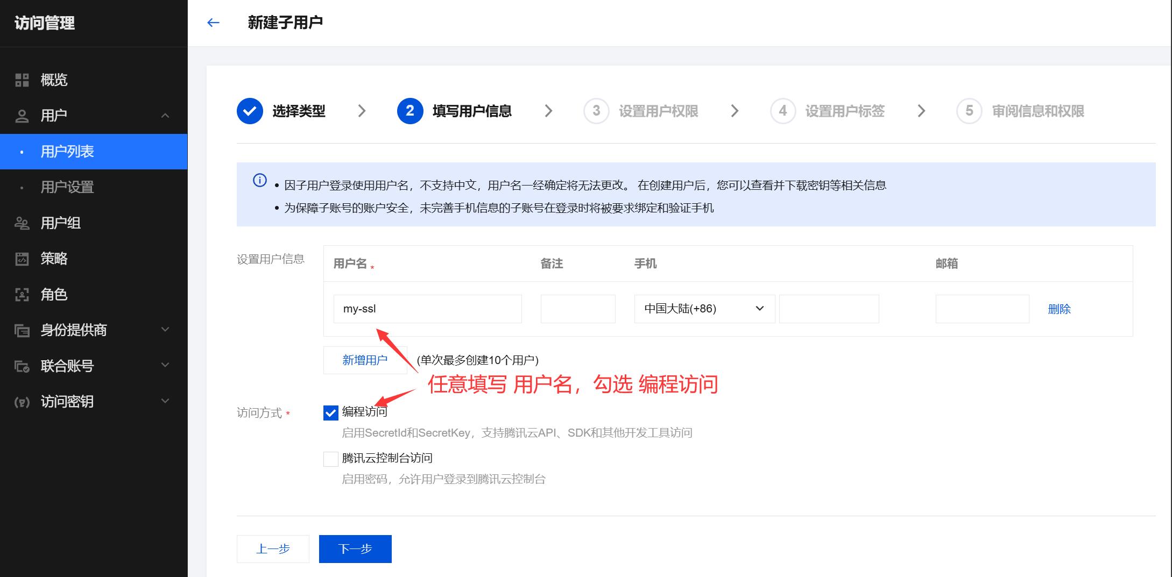Click the 下一步 button
Image resolution: width=1172 pixels, height=577 pixels.
click(x=355, y=548)
